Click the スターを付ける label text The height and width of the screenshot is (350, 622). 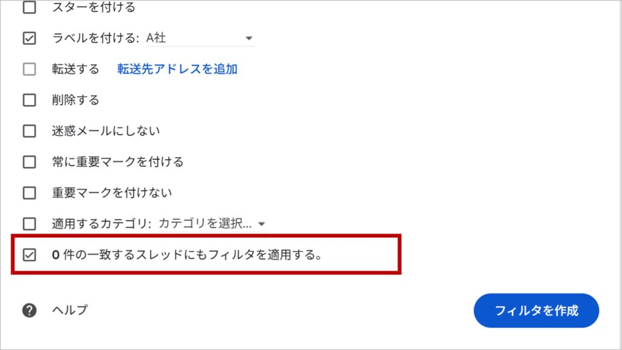click(94, 8)
